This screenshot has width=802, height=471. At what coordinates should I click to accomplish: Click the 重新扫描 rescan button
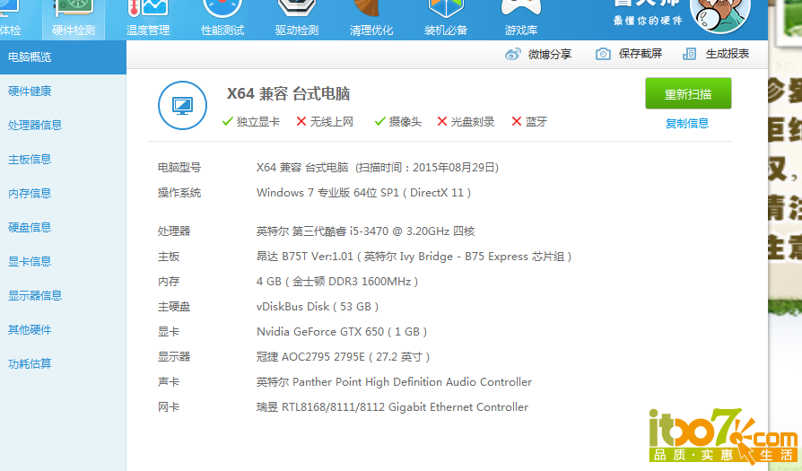click(688, 93)
